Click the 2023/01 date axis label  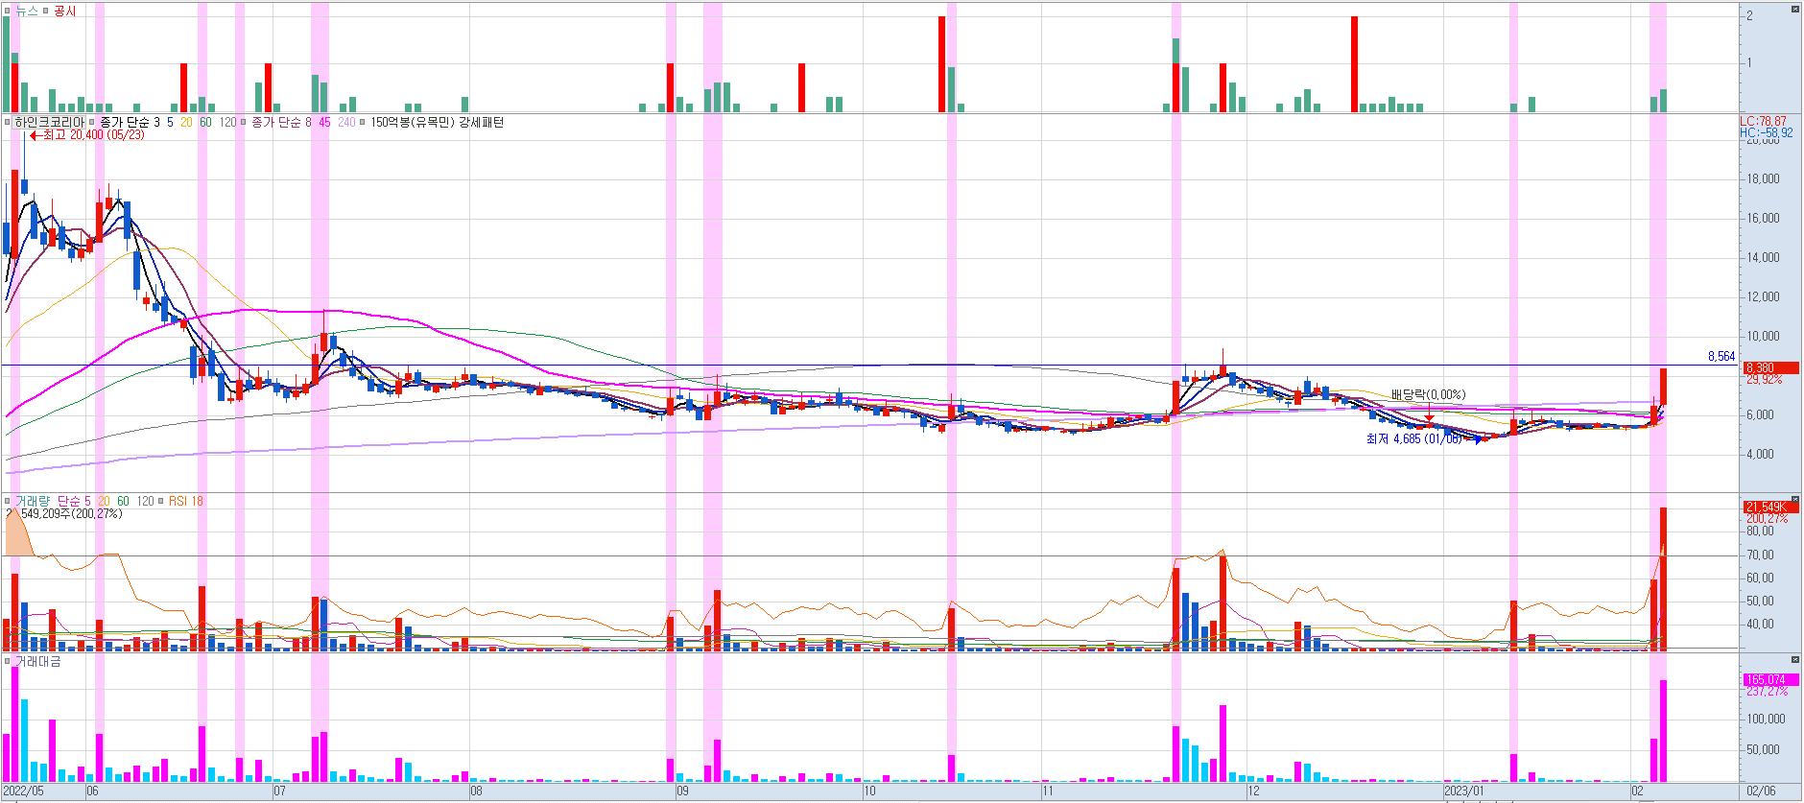(x=1465, y=791)
